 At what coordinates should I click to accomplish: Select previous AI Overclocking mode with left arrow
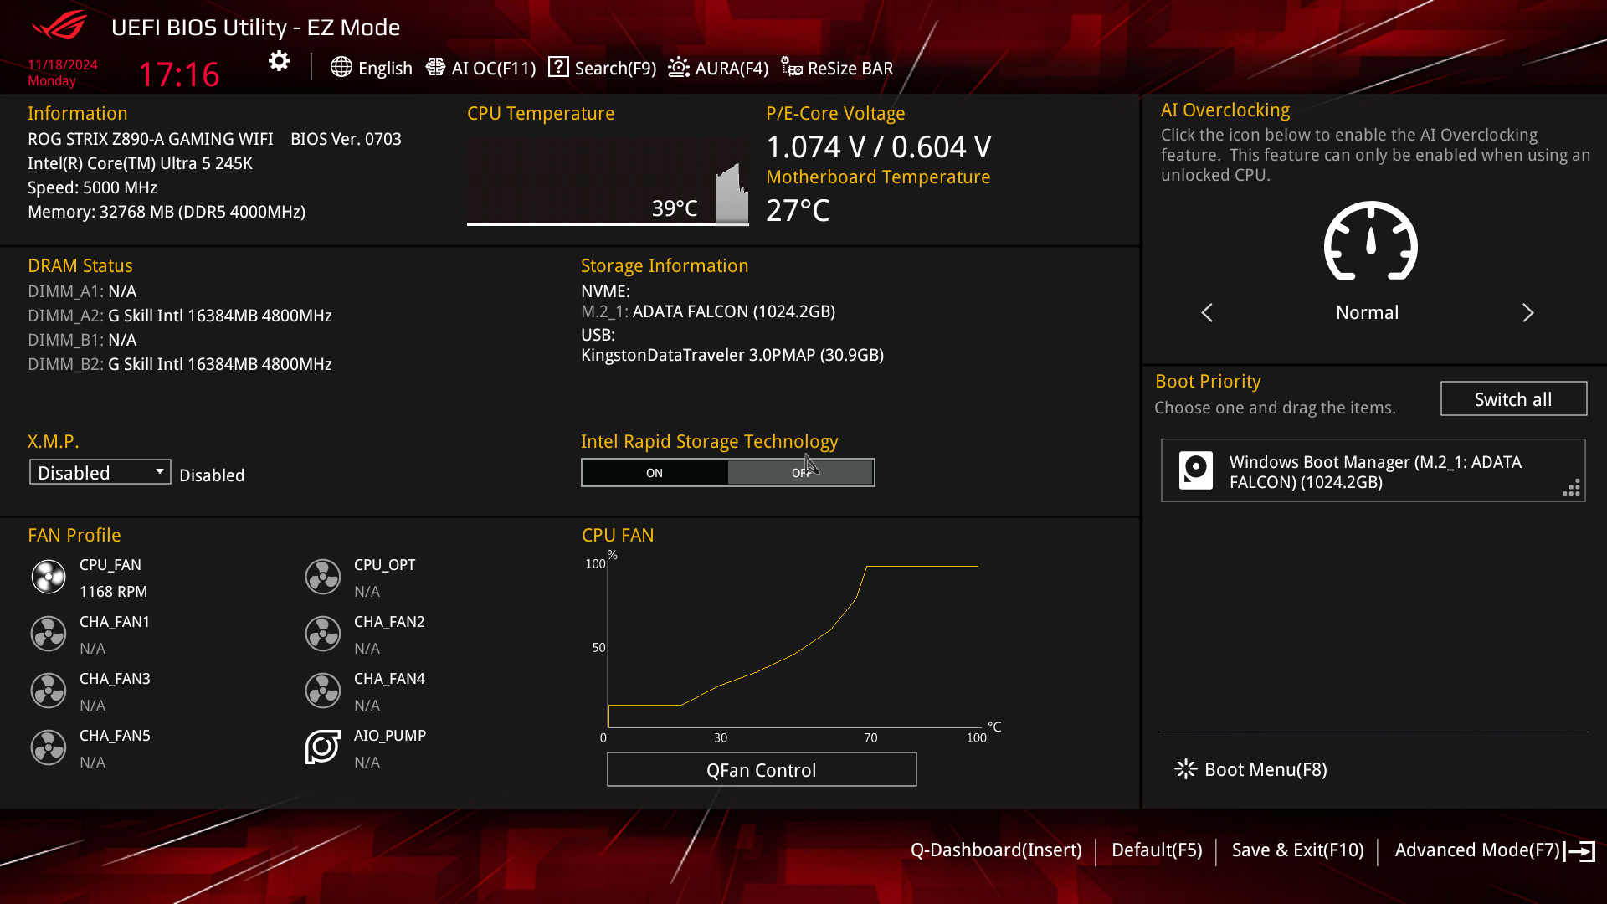(x=1207, y=313)
